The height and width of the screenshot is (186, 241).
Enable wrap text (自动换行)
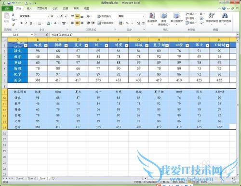[104, 16]
